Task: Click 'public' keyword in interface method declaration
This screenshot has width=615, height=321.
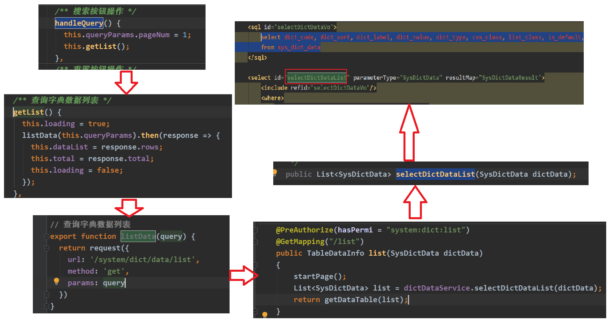Action: click(298, 174)
